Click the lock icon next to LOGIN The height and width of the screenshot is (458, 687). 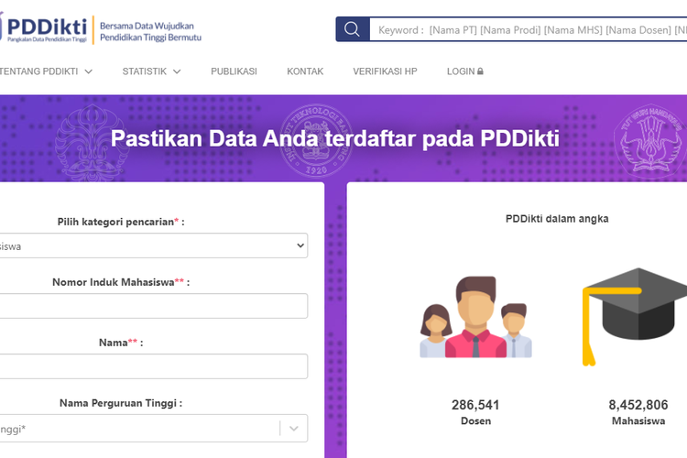pos(480,71)
